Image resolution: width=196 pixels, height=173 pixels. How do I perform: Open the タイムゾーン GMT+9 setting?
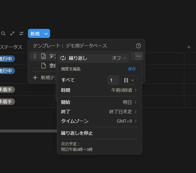[x=99, y=121]
